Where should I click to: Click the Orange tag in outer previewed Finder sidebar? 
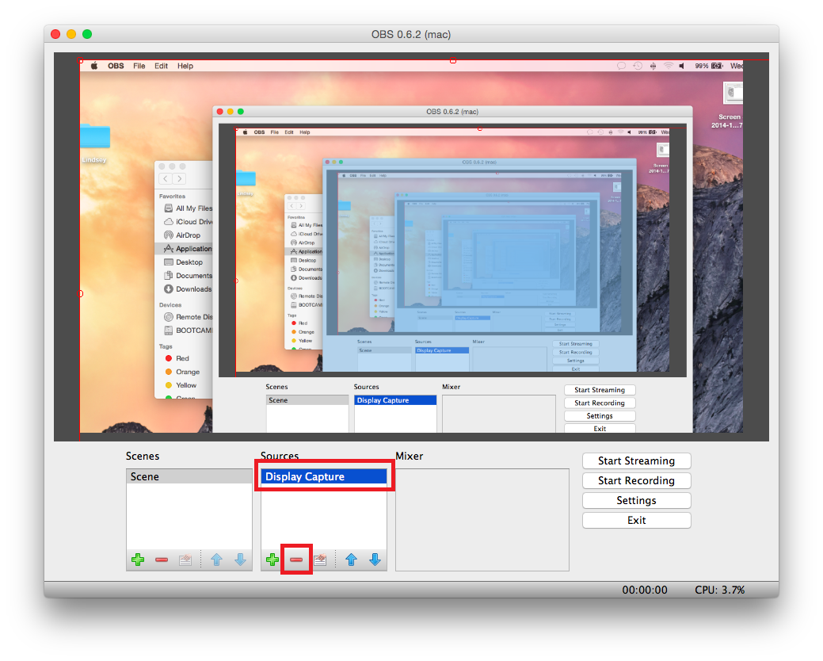click(182, 372)
